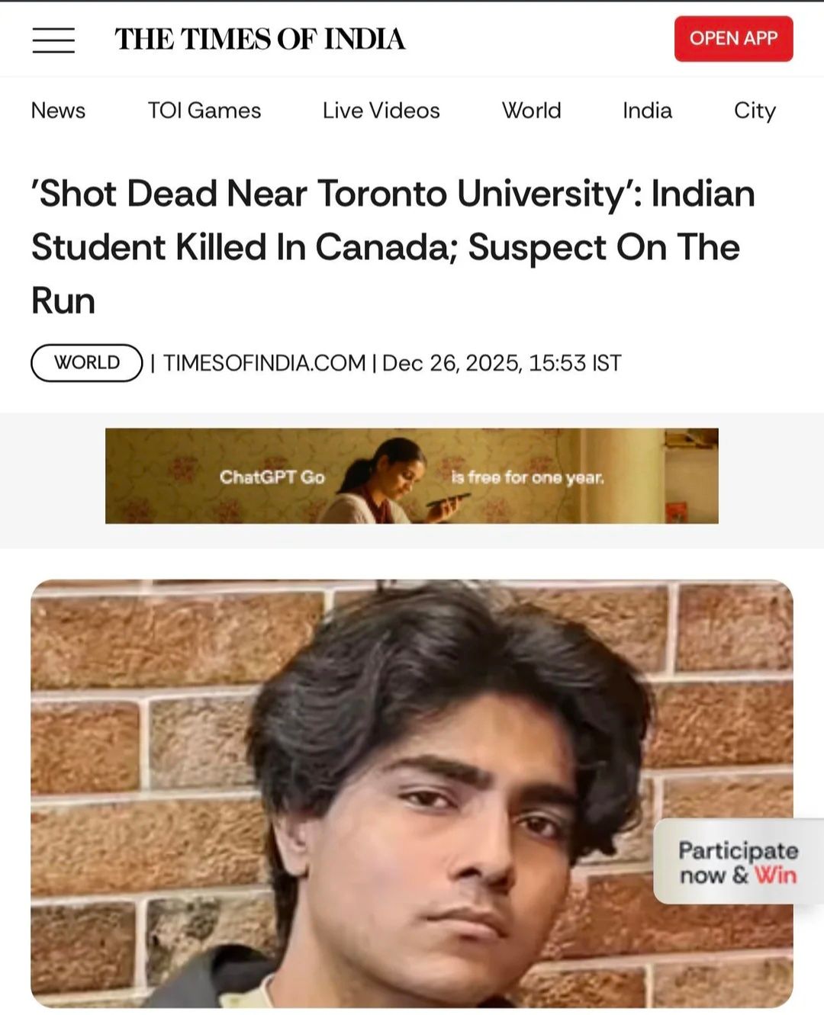Open the article's main photo
Viewport: 824px width, 1015px height.
tap(412, 793)
